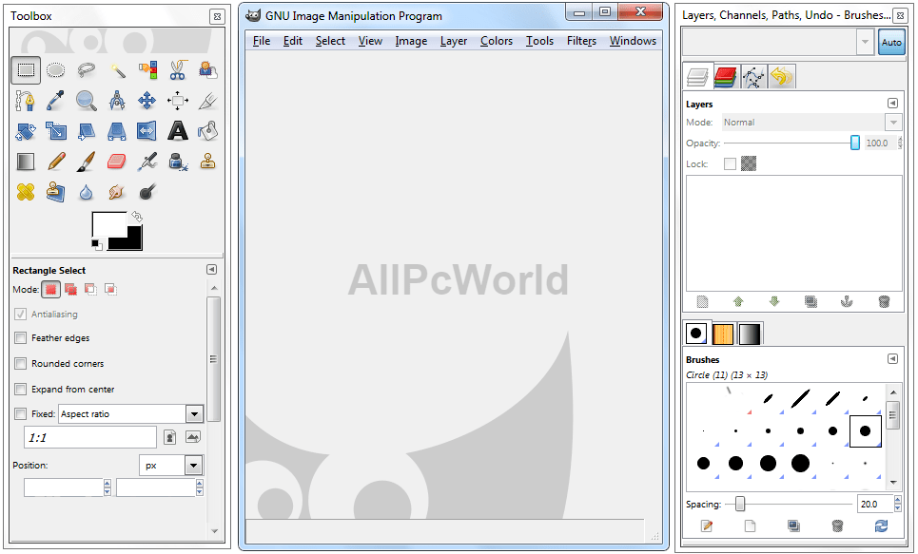Toggle the Feather edges checkbox
The image size is (918, 554).
pyautogui.click(x=21, y=338)
